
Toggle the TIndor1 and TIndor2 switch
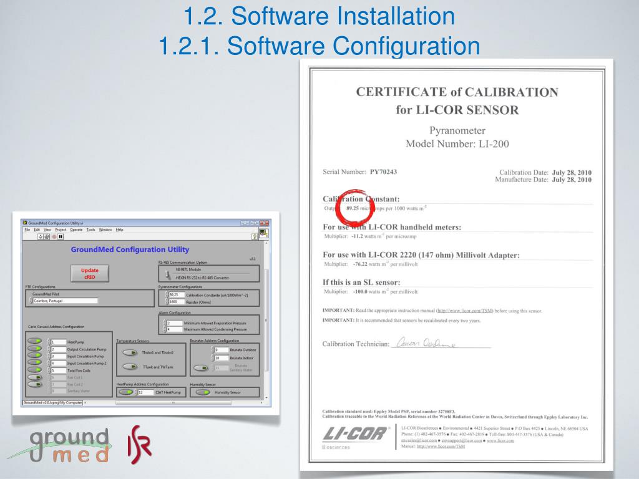(x=130, y=352)
